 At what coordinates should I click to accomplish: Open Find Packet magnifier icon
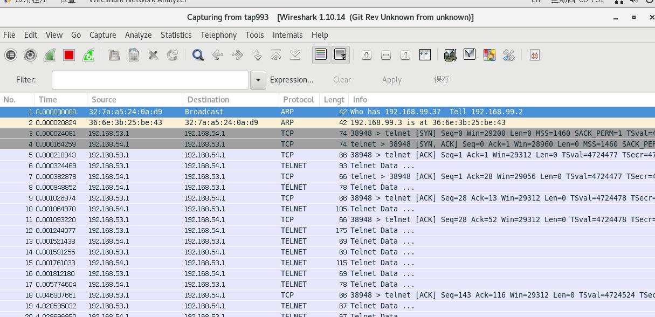(x=198, y=55)
